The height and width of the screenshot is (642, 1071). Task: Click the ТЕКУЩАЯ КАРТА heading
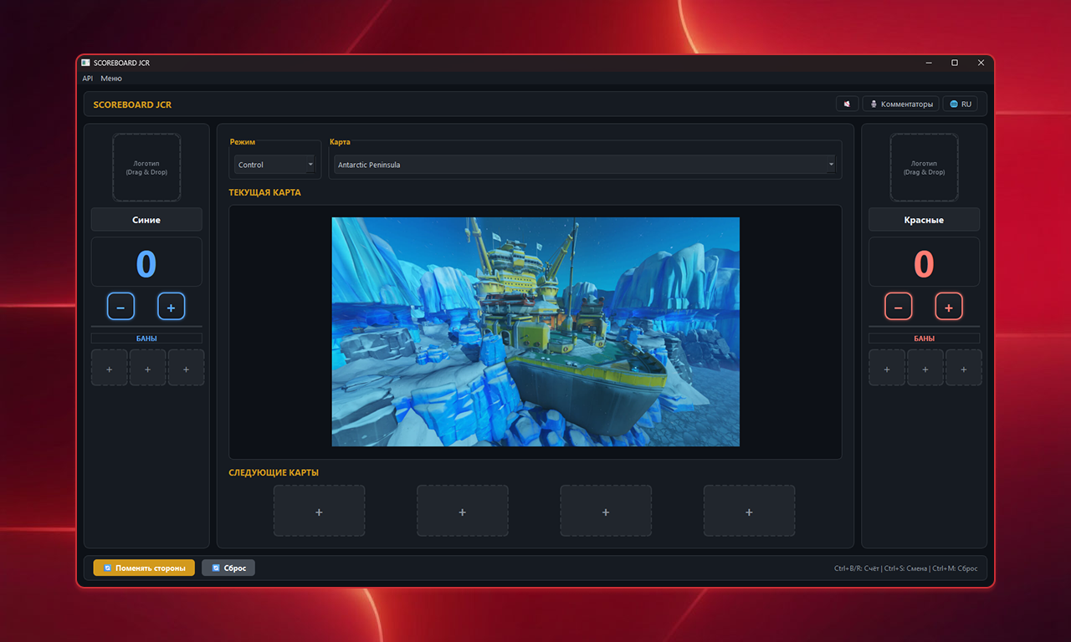[x=264, y=192]
